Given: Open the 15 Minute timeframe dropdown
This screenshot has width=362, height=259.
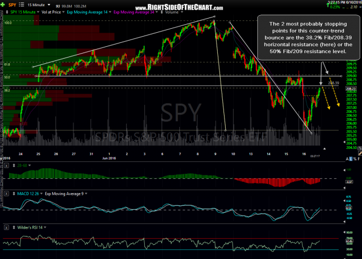Looking at the screenshot, I should point(49,5).
